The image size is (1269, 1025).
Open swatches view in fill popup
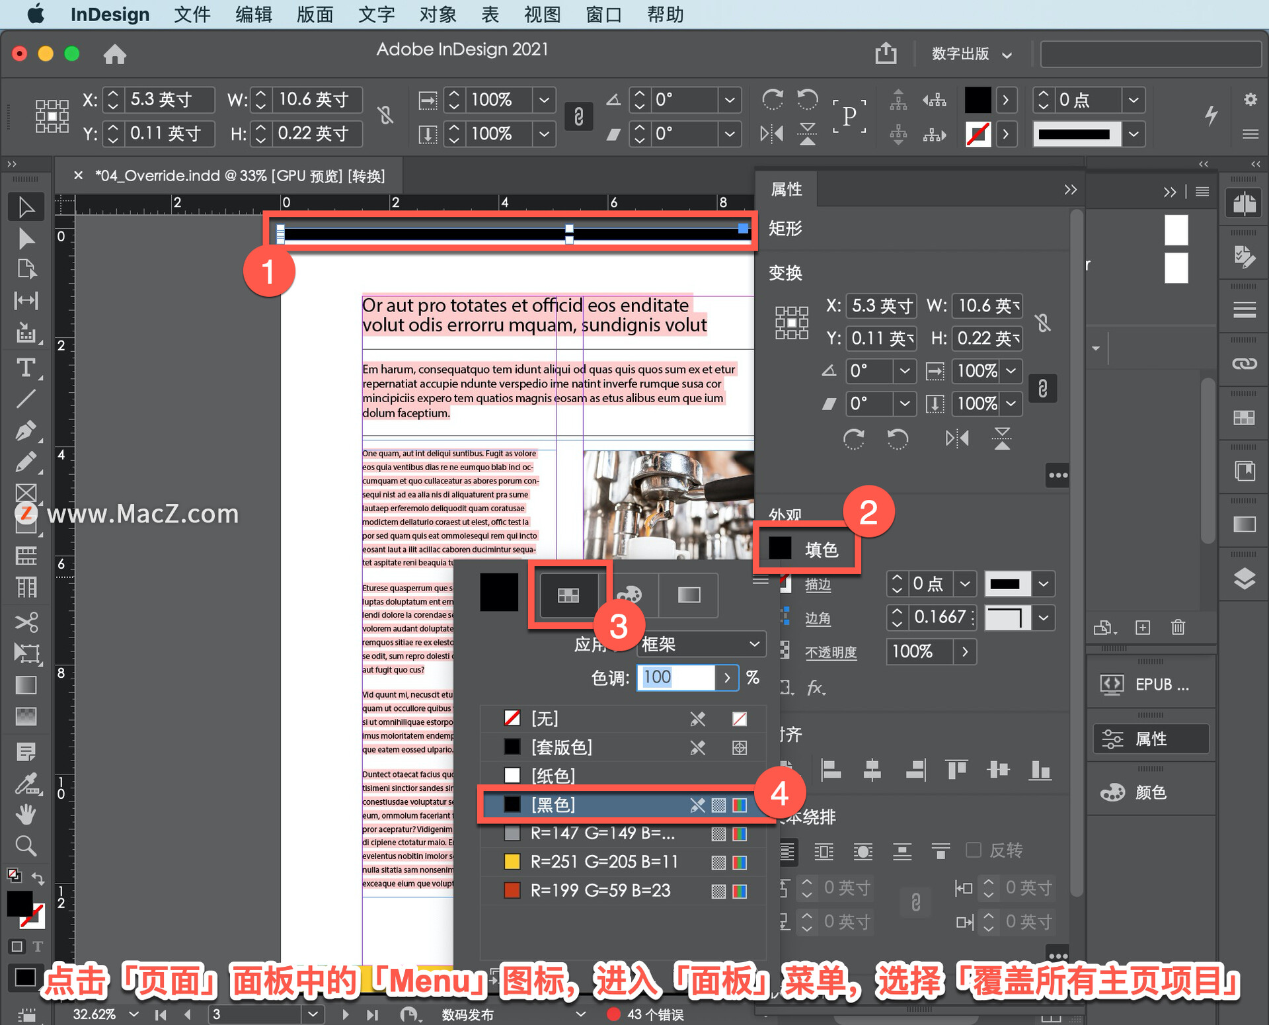tap(568, 595)
